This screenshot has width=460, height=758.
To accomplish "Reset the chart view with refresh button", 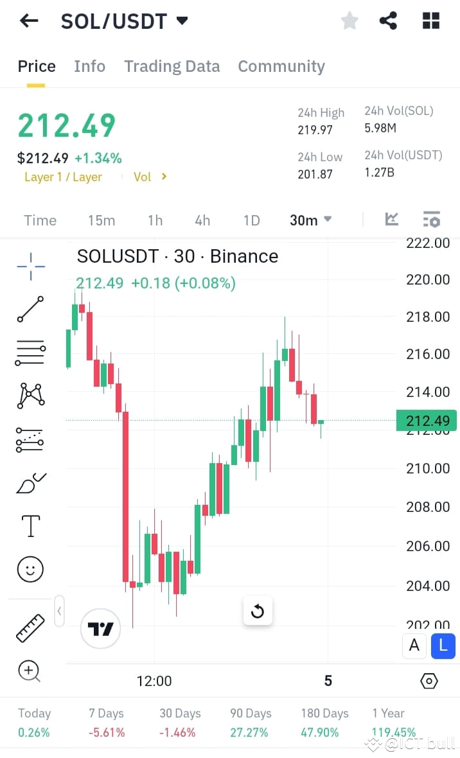I will tap(258, 611).
